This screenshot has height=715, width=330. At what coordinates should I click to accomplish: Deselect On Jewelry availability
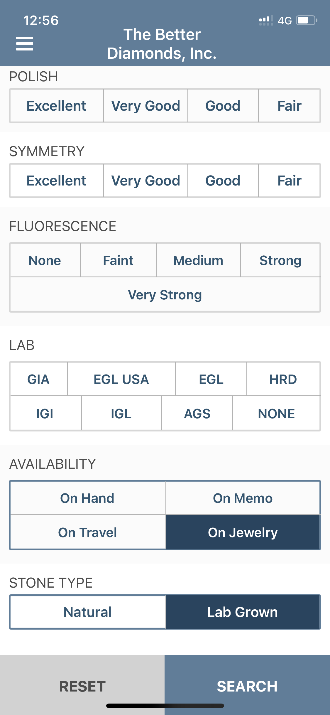pos(243,532)
